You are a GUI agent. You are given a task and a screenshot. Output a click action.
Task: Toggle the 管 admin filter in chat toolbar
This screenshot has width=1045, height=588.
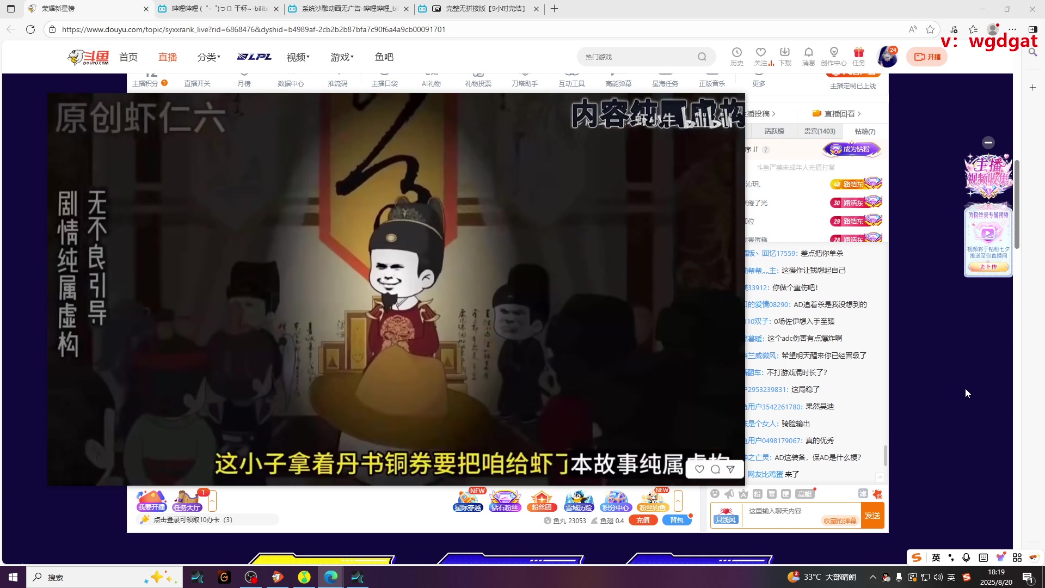[771, 493]
